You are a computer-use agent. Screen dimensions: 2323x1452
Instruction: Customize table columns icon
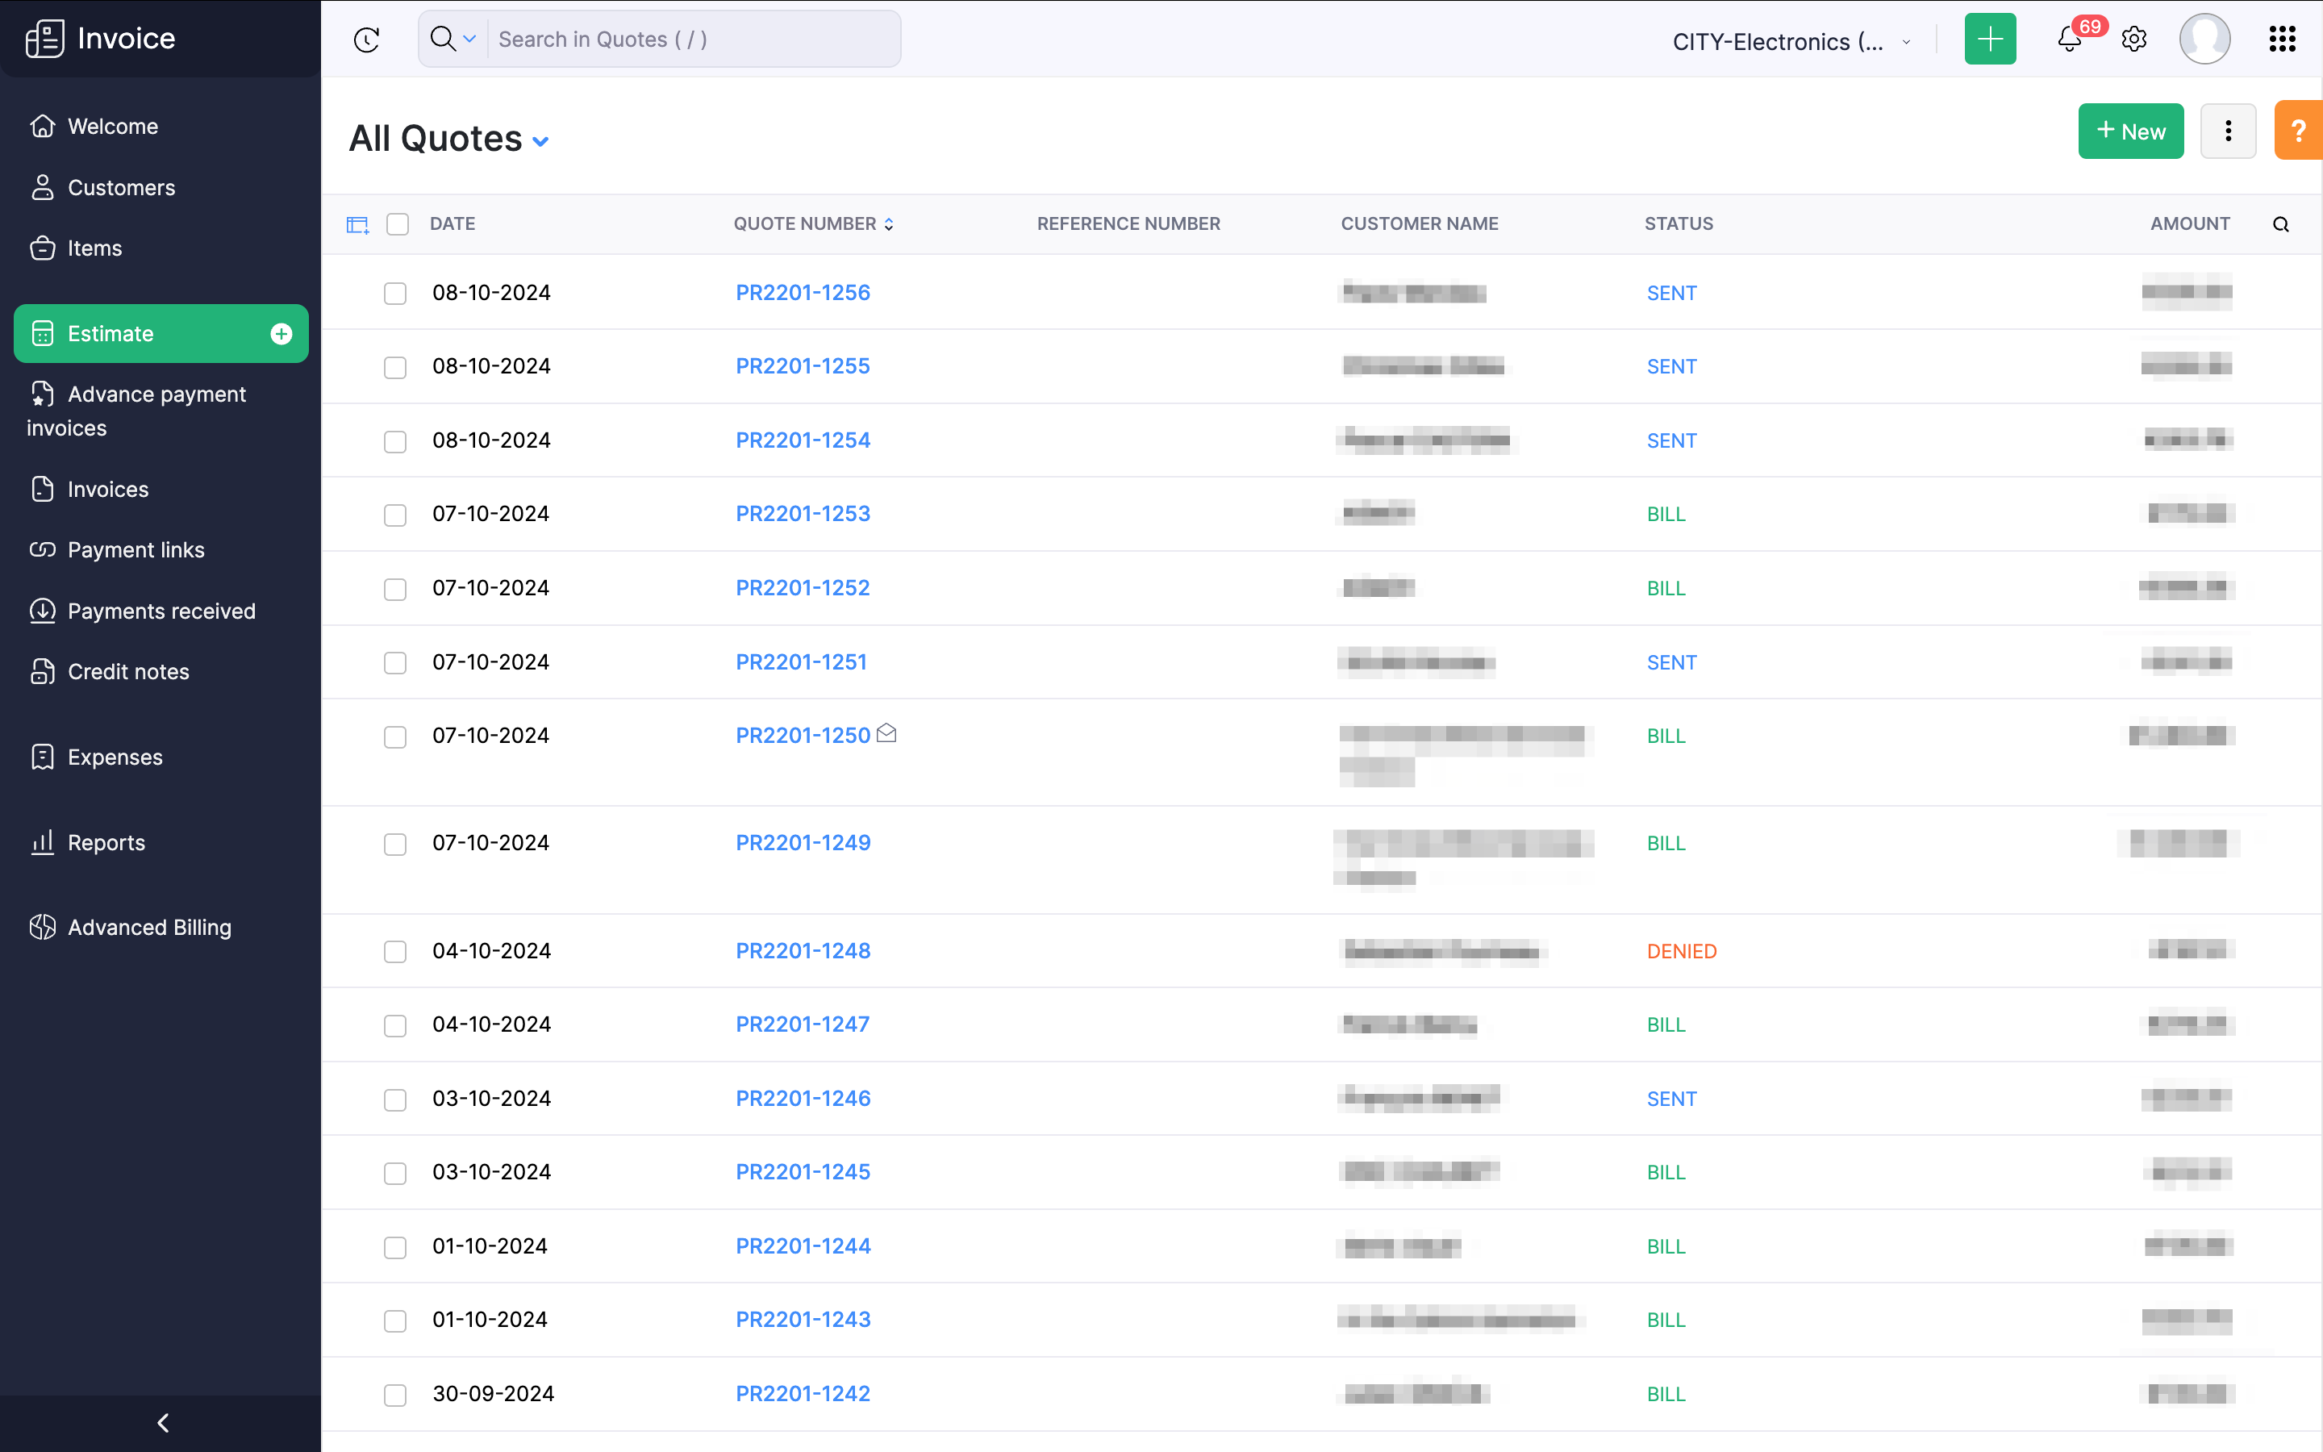click(357, 225)
